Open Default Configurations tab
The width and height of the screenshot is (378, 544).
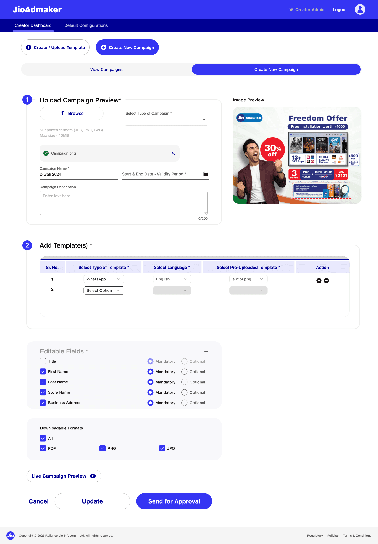click(x=86, y=25)
